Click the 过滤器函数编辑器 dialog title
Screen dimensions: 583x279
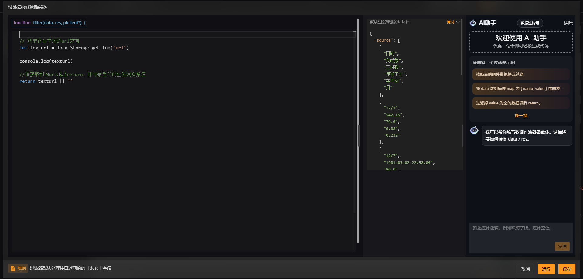click(27, 7)
